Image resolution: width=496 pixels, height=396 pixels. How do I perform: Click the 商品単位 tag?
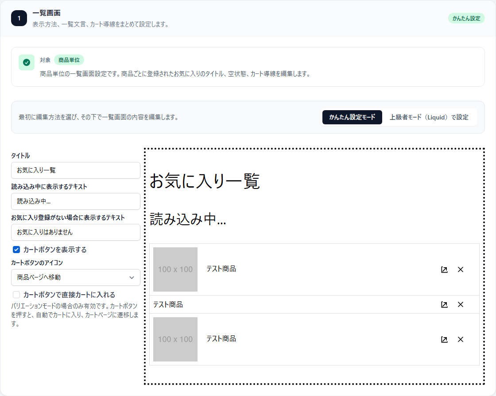click(69, 60)
